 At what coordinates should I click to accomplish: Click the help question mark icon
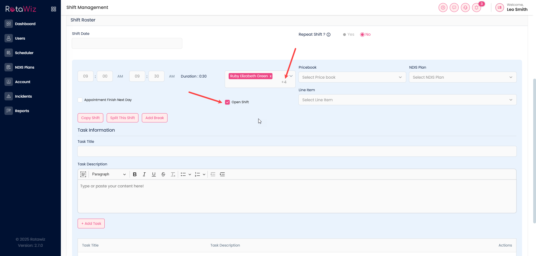coord(443,8)
